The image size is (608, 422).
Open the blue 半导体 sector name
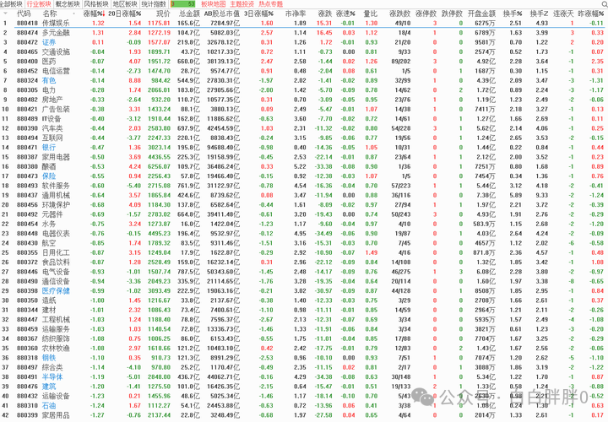[52, 376]
